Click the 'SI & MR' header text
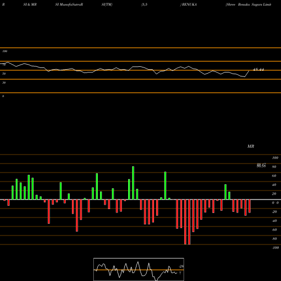The width and height of the screenshot is (281, 281). click(x=30, y=4)
